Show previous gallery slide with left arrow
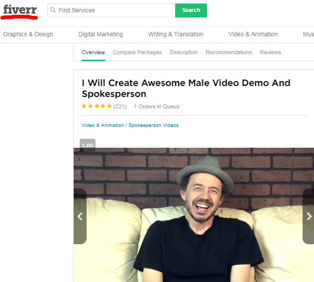 (80, 216)
